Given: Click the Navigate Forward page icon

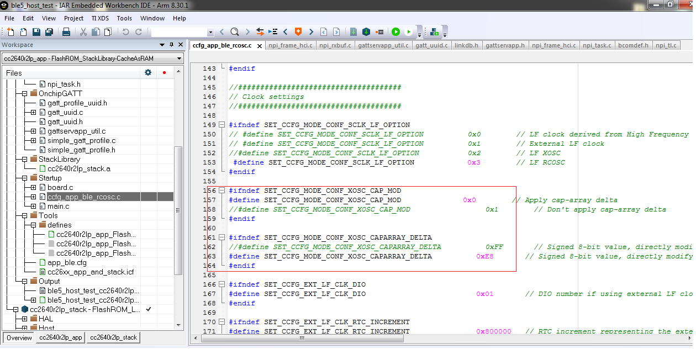Looking at the screenshot, I should pyautogui.click(x=336, y=32).
